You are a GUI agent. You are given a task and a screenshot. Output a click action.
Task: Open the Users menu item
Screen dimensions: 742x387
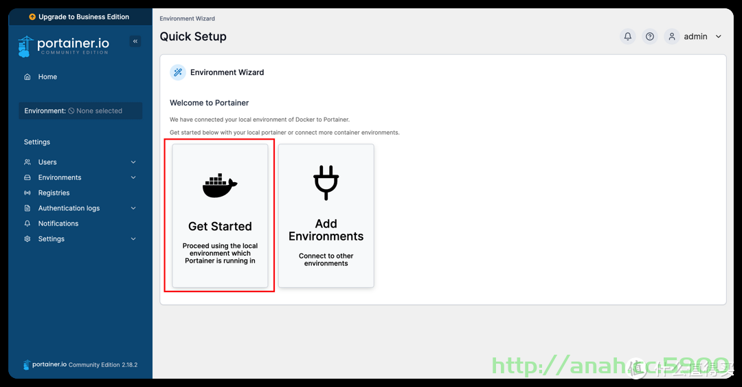pyautogui.click(x=47, y=162)
